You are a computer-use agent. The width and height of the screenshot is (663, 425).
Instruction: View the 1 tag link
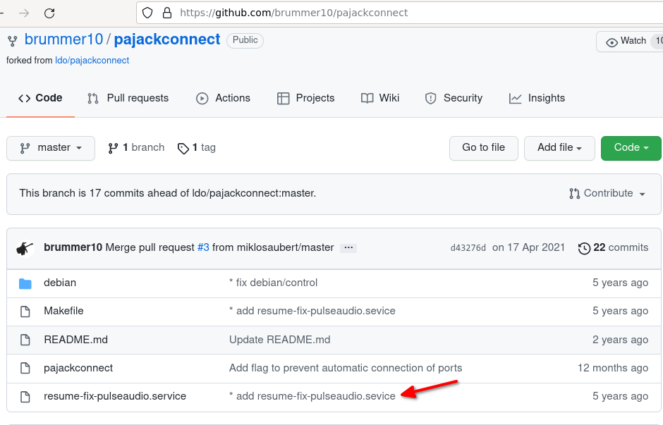pos(197,147)
